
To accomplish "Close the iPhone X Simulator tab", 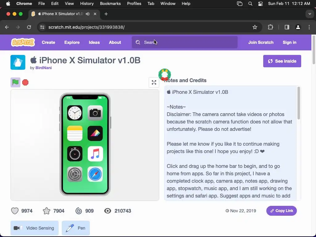I will pyautogui.click(x=95, y=14).
